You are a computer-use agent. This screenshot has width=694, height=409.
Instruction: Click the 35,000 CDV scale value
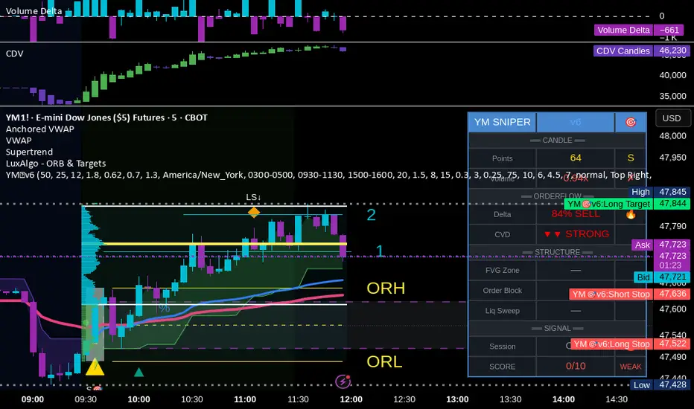point(672,97)
